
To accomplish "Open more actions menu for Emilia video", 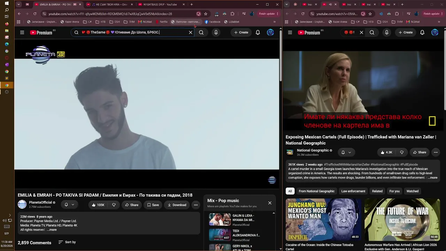I will click(x=196, y=205).
